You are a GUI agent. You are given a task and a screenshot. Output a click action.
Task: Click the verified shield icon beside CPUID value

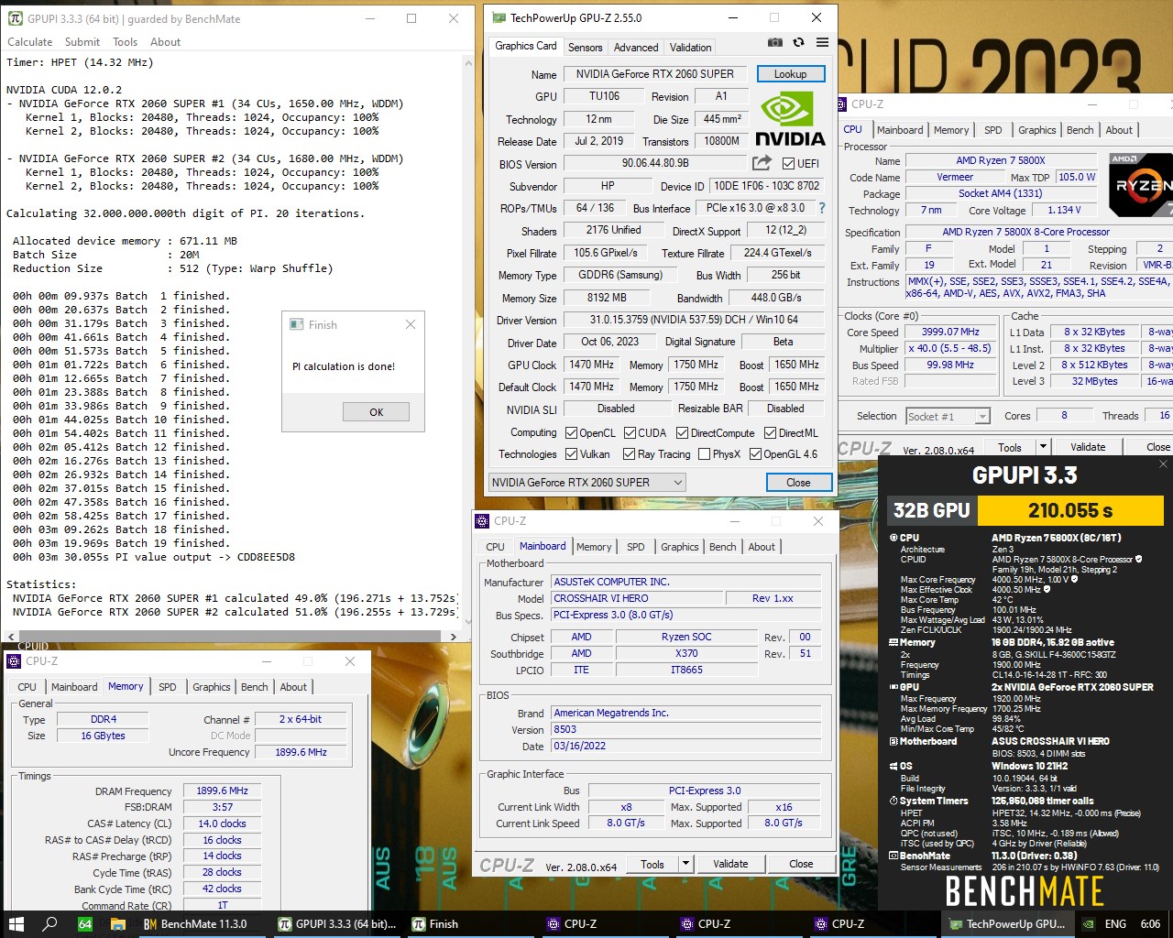click(1139, 559)
